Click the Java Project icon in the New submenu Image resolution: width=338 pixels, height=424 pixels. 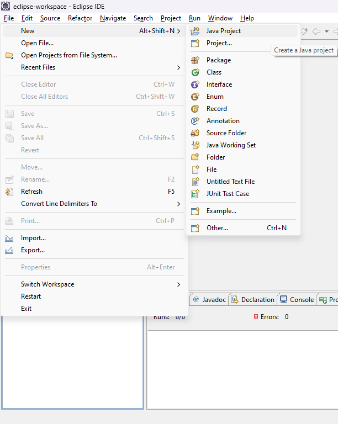(195, 31)
